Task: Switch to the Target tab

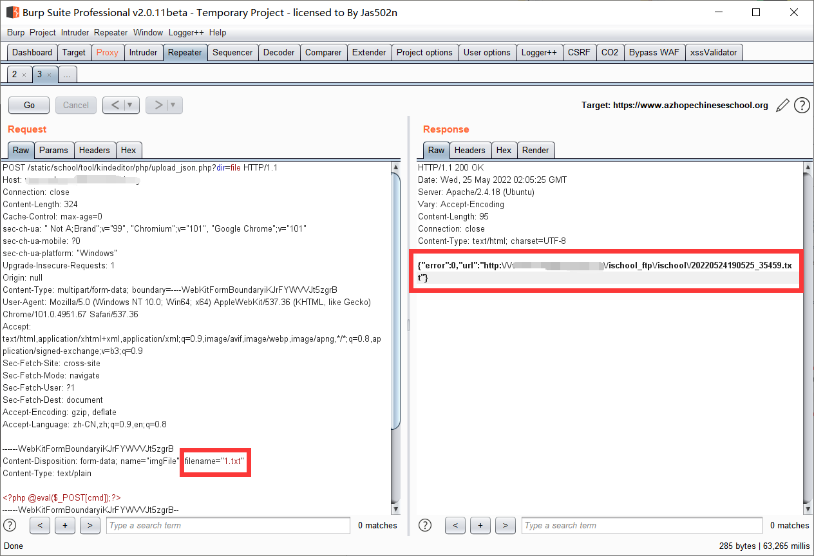Action: click(74, 53)
